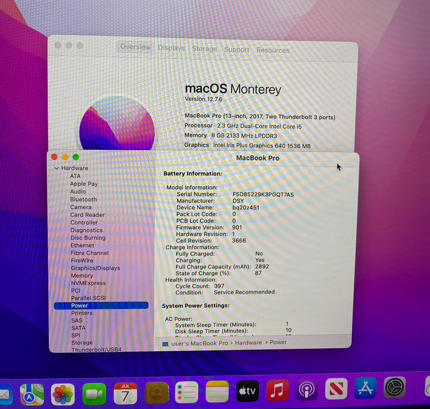Select Camera in the Hardware list
The image size is (430, 409).
[x=81, y=207]
